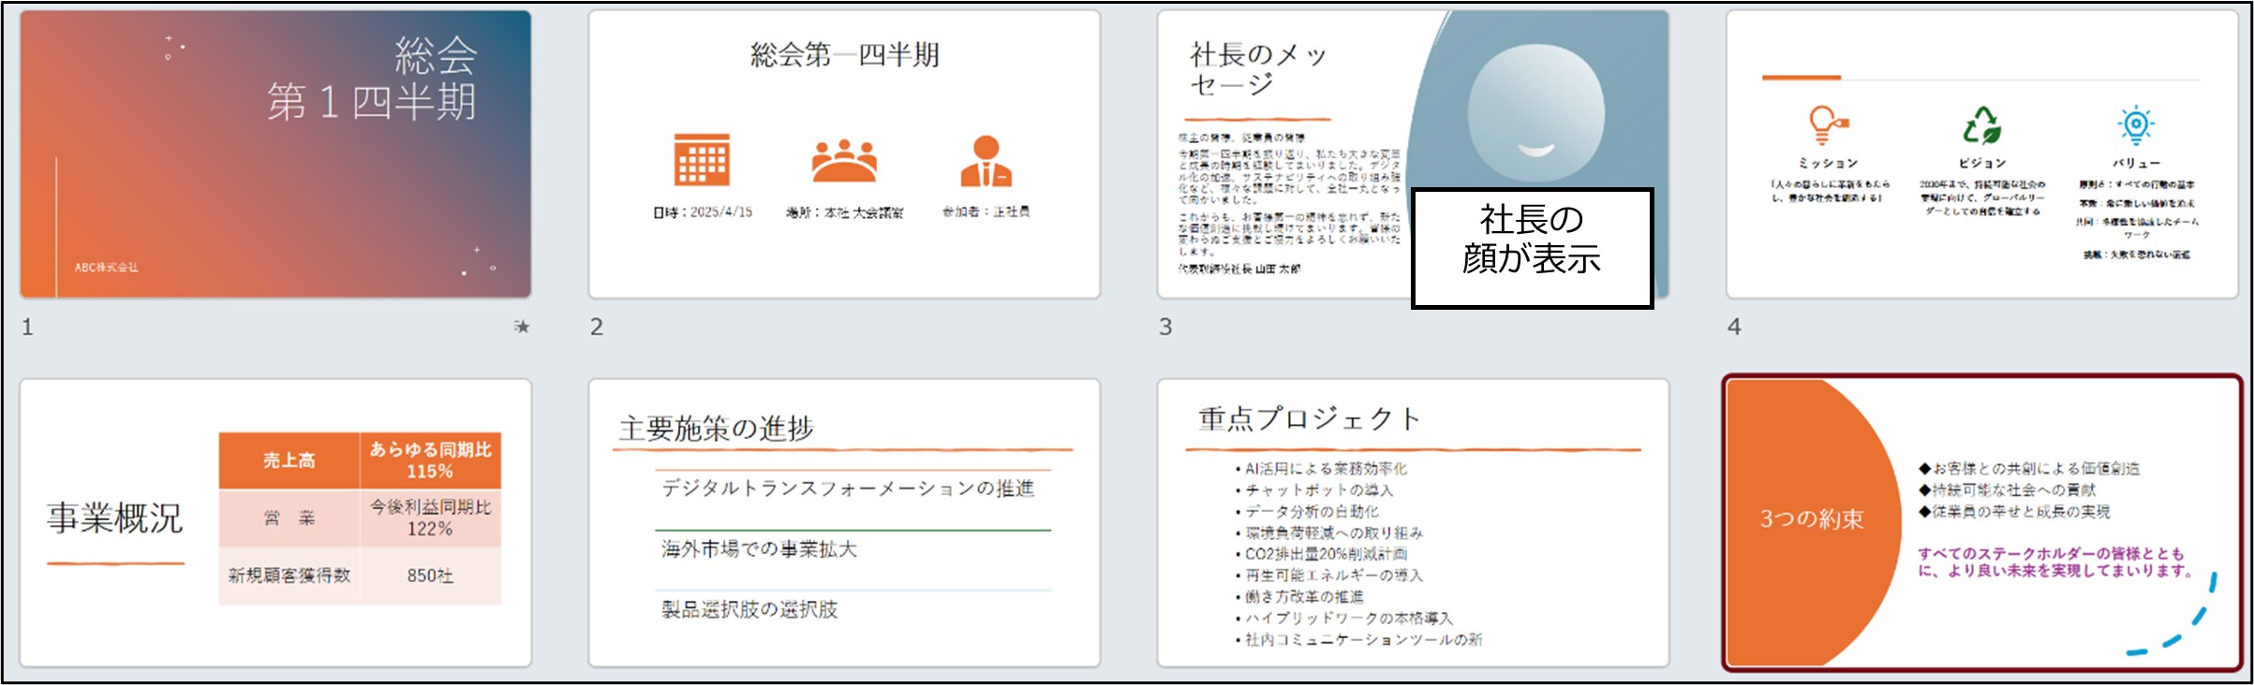This screenshot has width=2254, height=685.
Task: Click the green recycle icon above ビジョン
Action: [x=1981, y=124]
